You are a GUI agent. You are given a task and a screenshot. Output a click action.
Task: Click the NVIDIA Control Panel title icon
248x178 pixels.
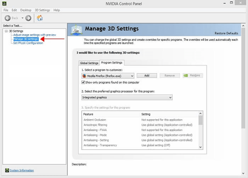4,3
